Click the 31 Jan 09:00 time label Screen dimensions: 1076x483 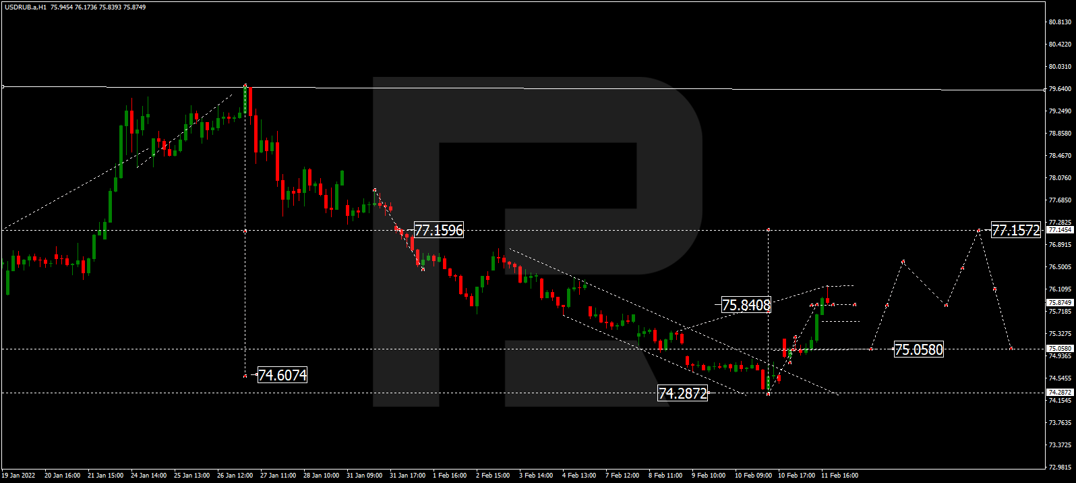point(364,476)
